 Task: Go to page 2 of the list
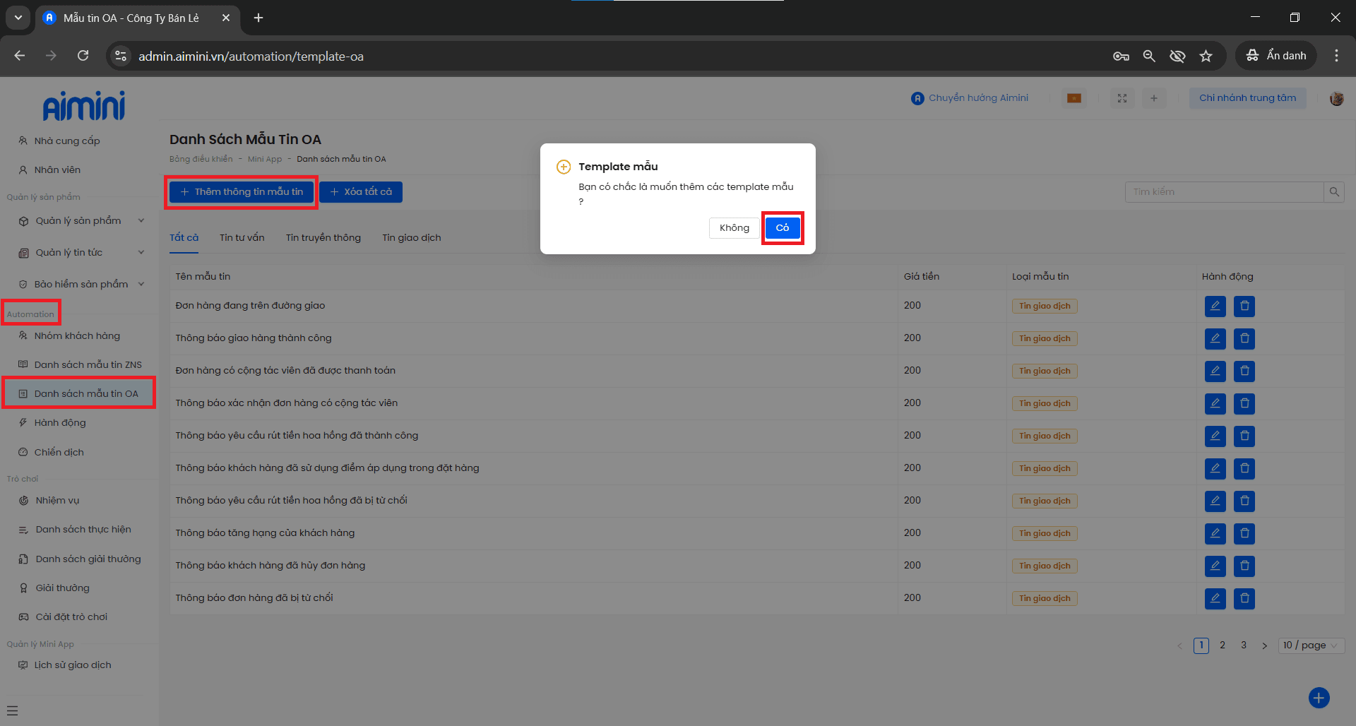point(1223,645)
